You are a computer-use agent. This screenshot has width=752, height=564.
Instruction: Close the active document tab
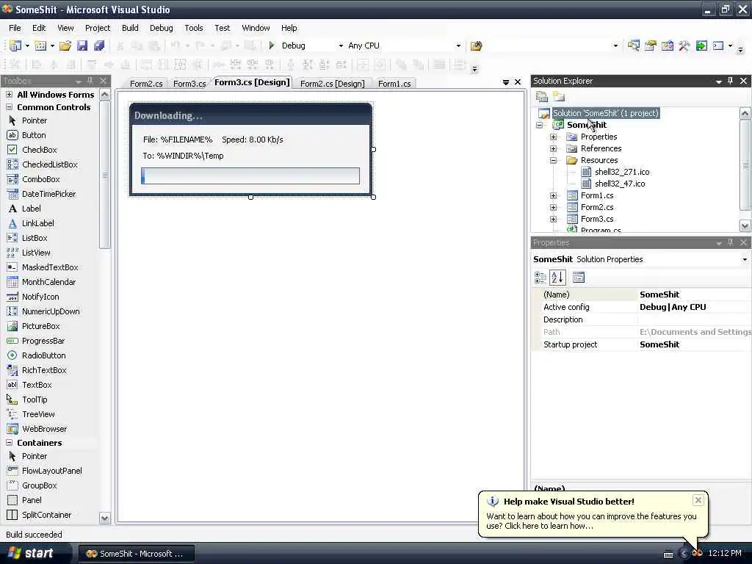pos(518,82)
